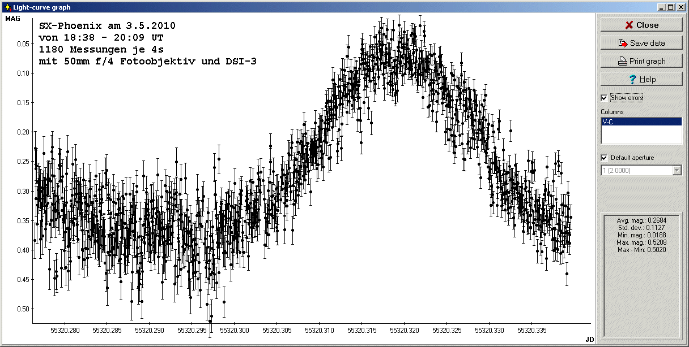Viewport: 689px width, 347px height.
Task: Open Help via the question mark icon
Action: point(632,80)
